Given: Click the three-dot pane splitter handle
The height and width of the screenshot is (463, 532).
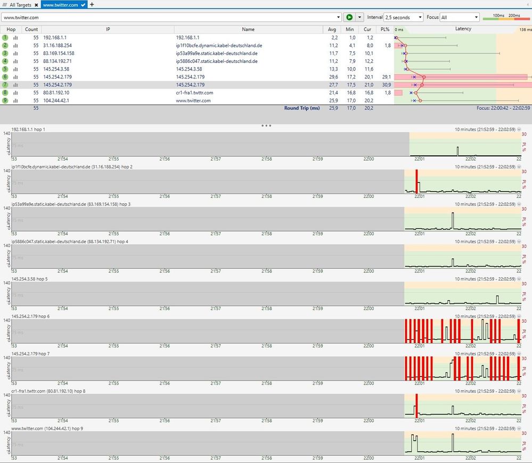Looking at the screenshot, I should 266,126.
